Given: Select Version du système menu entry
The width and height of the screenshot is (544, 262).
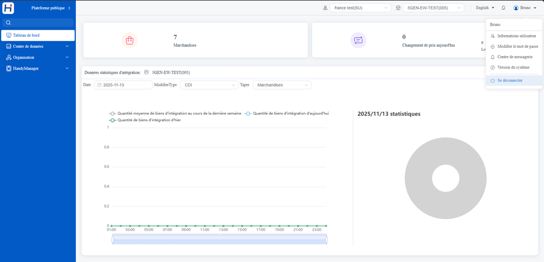Looking at the screenshot, I should click(514, 68).
